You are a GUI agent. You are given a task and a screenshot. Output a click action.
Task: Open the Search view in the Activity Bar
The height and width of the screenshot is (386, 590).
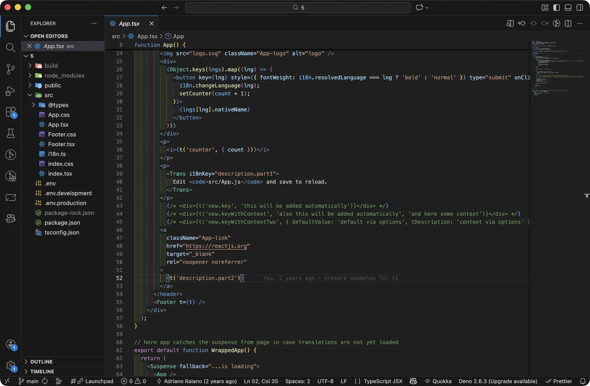click(x=11, y=48)
